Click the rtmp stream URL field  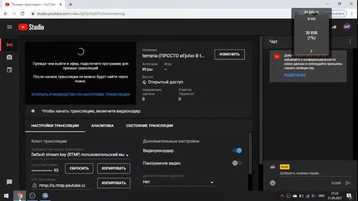coord(62,185)
